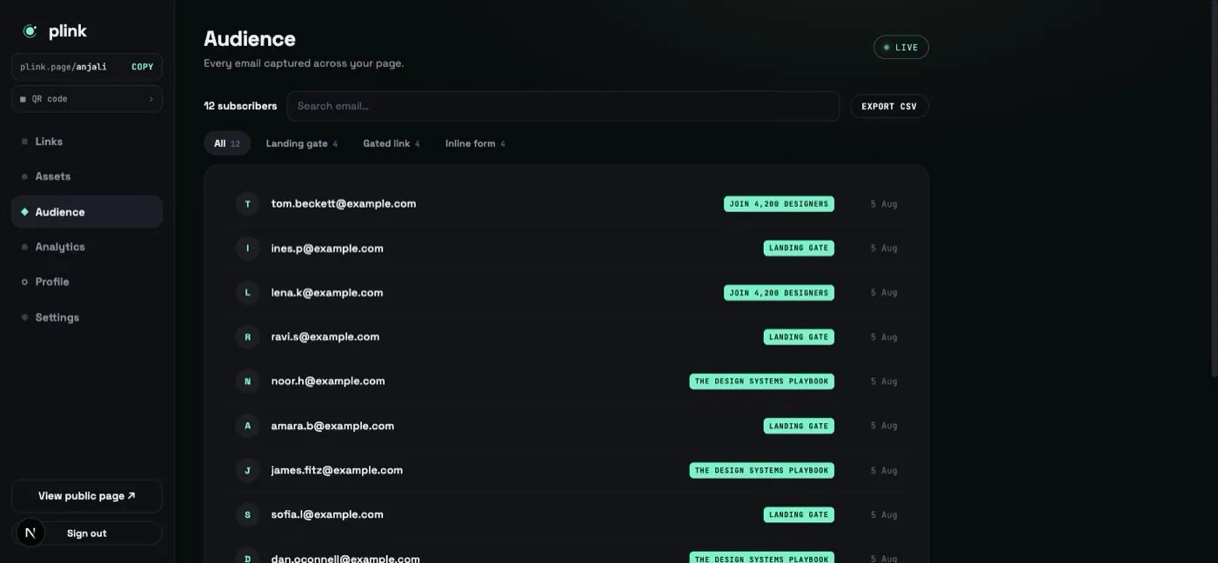Select noor.h@example.com email
The image size is (1218, 563).
coord(328,381)
